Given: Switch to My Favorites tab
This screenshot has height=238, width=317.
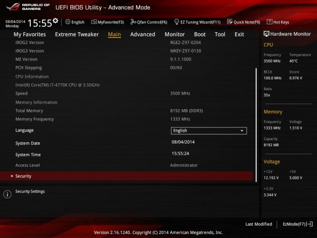Looking at the screenshot, I should (x=30, y=34).
